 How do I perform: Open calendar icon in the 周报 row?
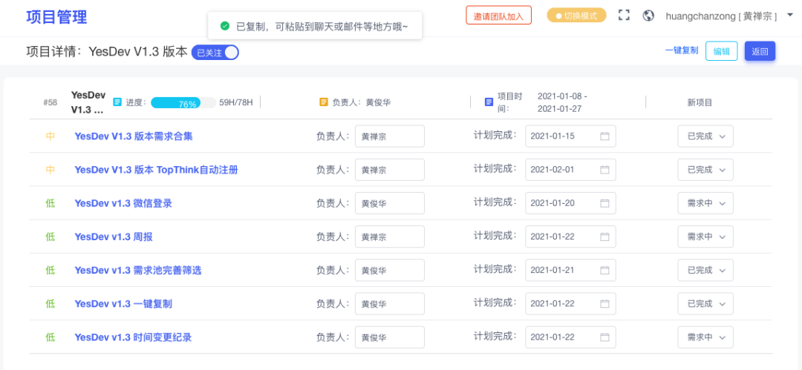pos(604,237)
